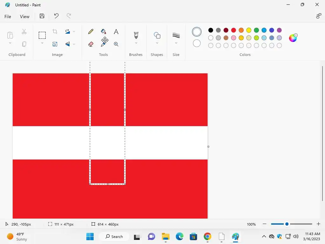This screenshot has width=325, height=244.
Task: Click the rectangular Select tool
Action: (x=42, y=35)
